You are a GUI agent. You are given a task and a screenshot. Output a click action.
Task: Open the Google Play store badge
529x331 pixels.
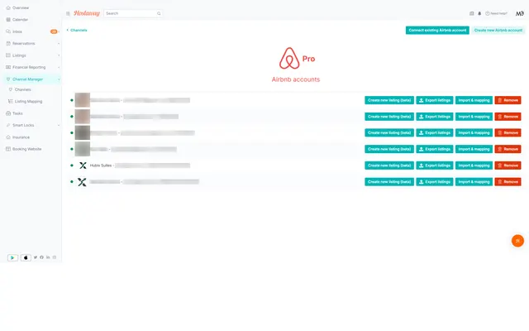click(x=12, y=257)
